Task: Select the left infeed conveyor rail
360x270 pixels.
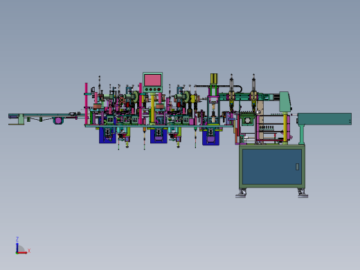Action: coord(46,115)
